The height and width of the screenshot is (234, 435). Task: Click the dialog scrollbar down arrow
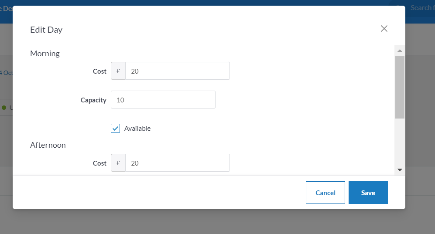400,170
